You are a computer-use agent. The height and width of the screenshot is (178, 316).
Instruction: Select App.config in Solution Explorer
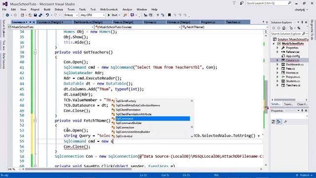pos(293,56)
